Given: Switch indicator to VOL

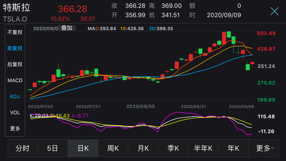Looking at the screenshot, I should pyautogui.click(x=15, y=113).
